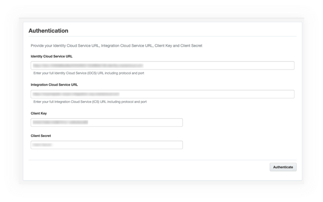Click the Identity Cloud Service URL field
323x202 pixels.
[162, 65]
